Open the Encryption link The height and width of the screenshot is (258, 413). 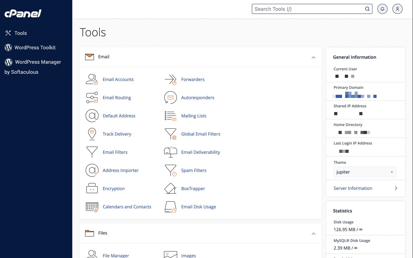click(114, 189)
